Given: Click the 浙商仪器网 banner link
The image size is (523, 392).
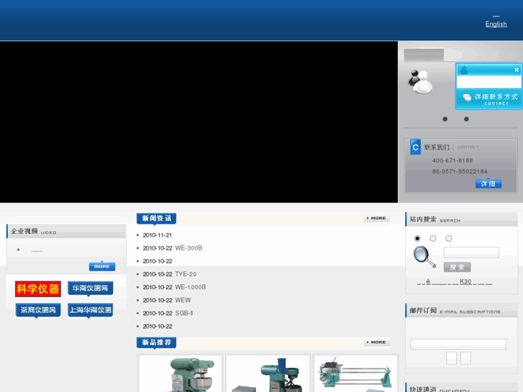Looking at the screenshot, I should (x=38, y=310).
